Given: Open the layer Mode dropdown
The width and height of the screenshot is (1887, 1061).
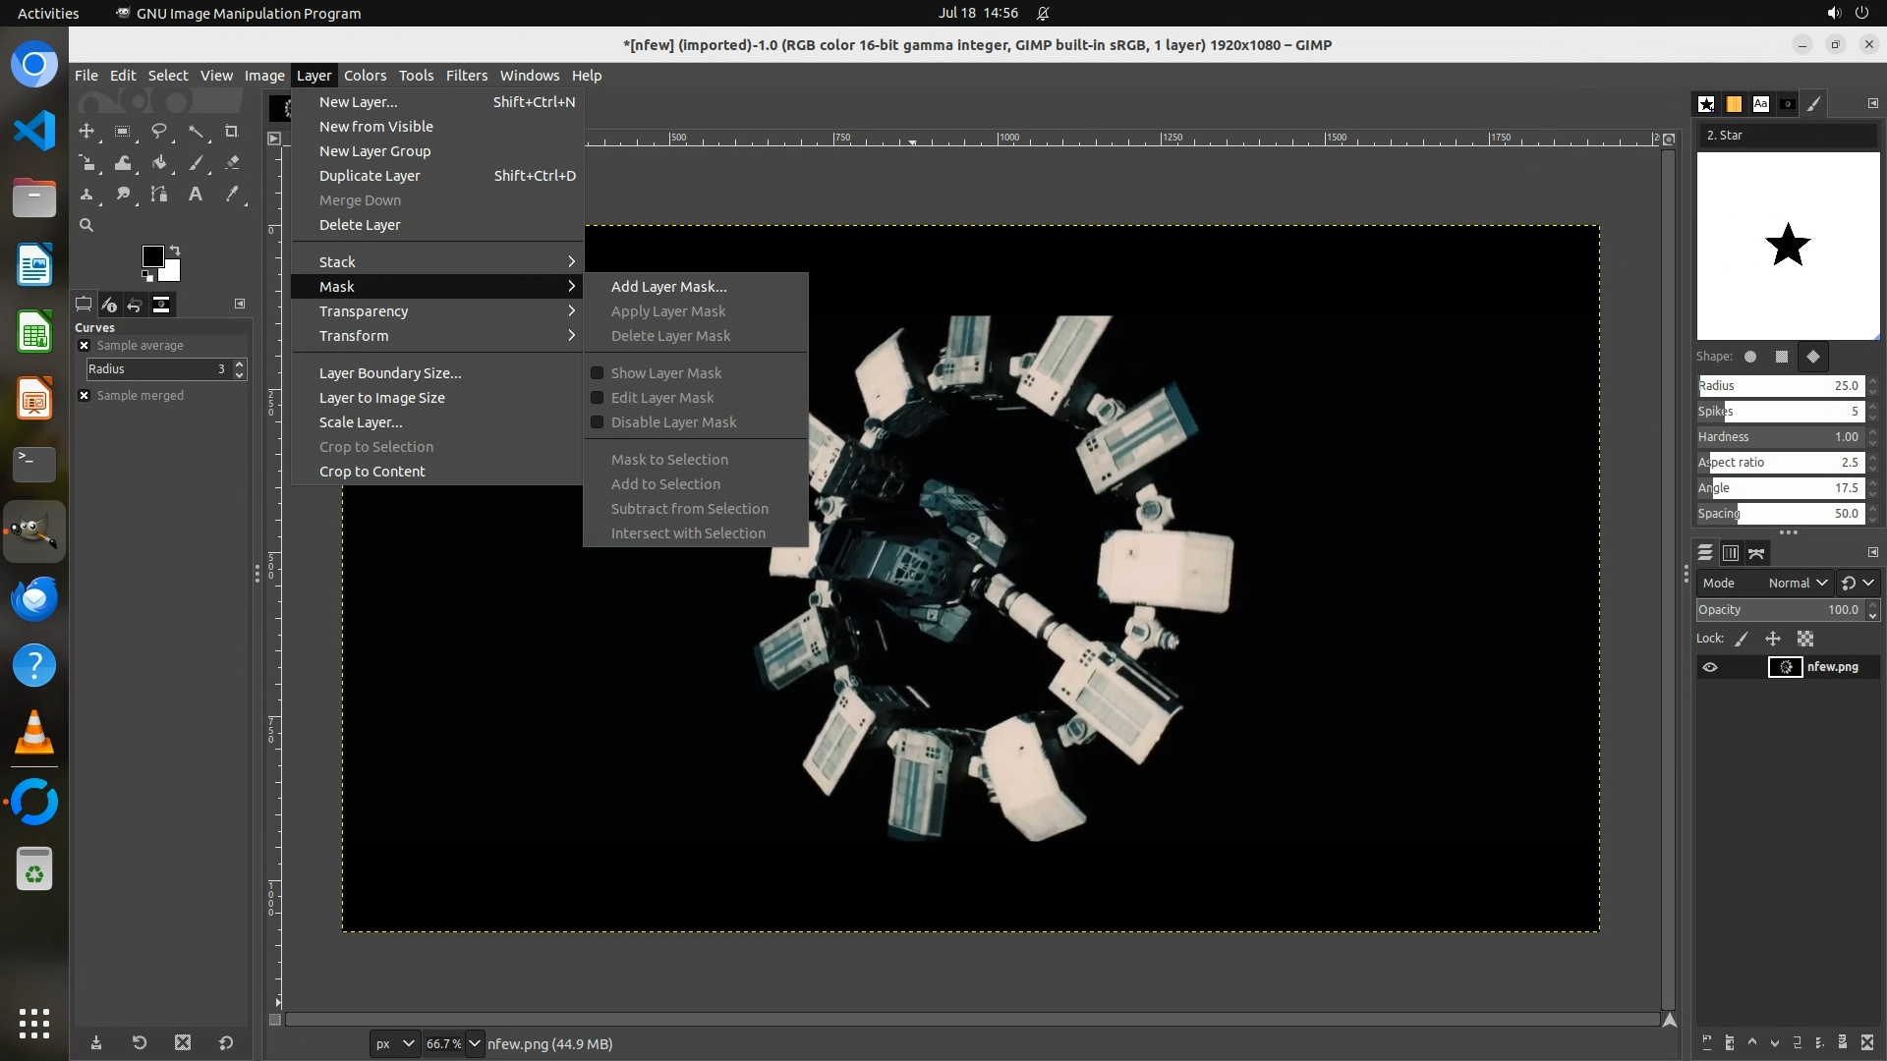Looking at the screenshot, I should [x=1797, y=584].
